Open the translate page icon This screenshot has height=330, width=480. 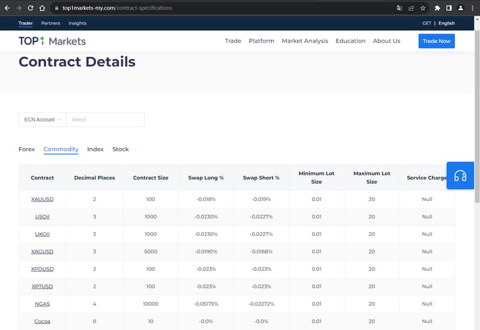399,8
